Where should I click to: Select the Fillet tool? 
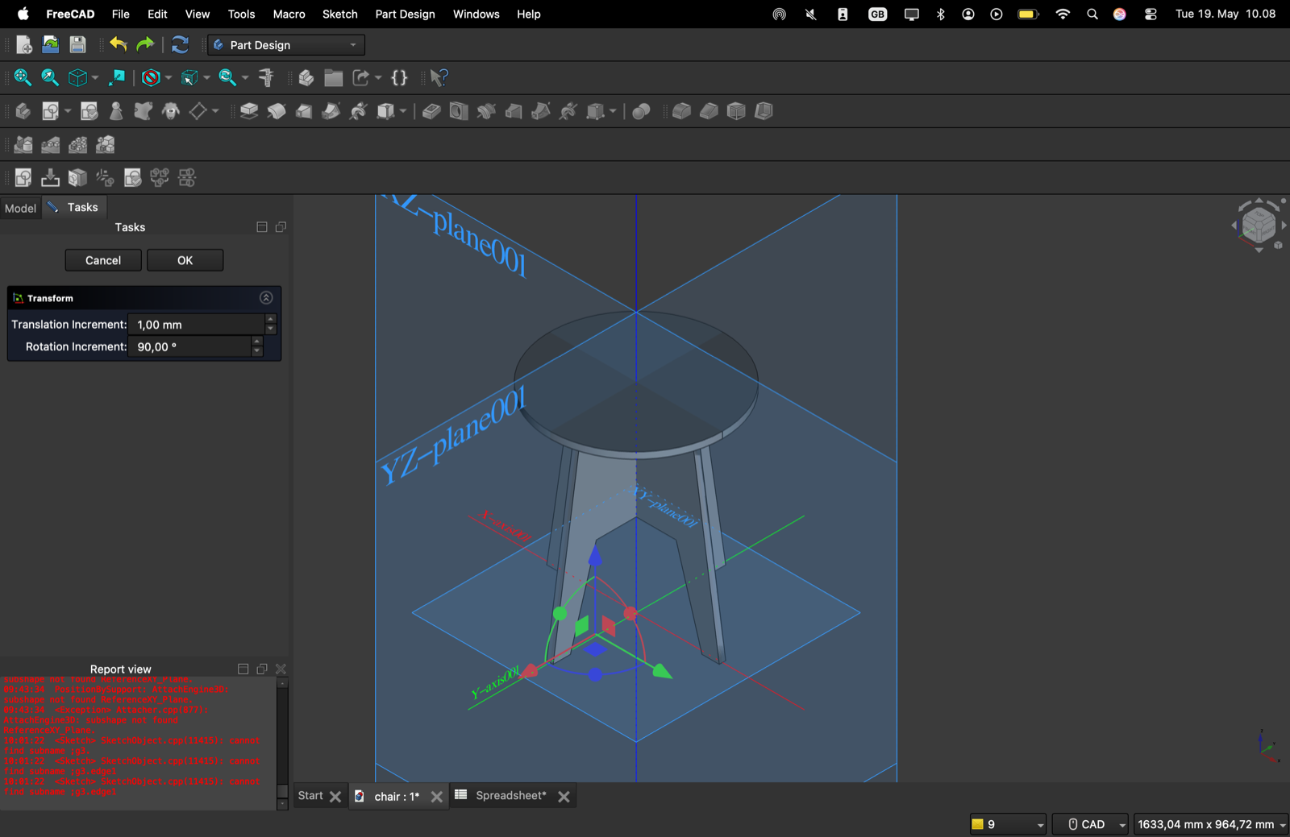[x=681, y=111]
